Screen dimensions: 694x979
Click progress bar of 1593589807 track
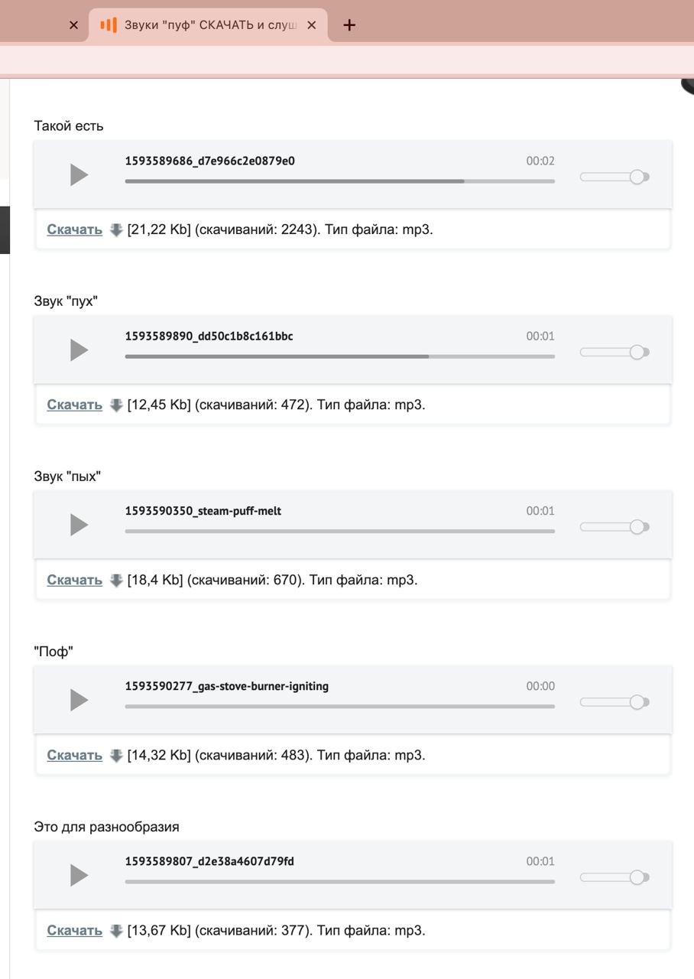pyautogui.click(x=340, y=882)
